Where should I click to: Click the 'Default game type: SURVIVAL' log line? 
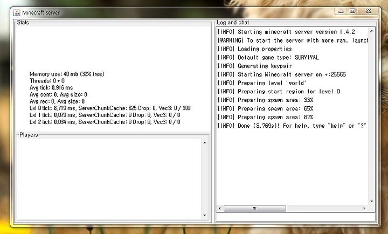pyautogui.click(x=268, y=58)
